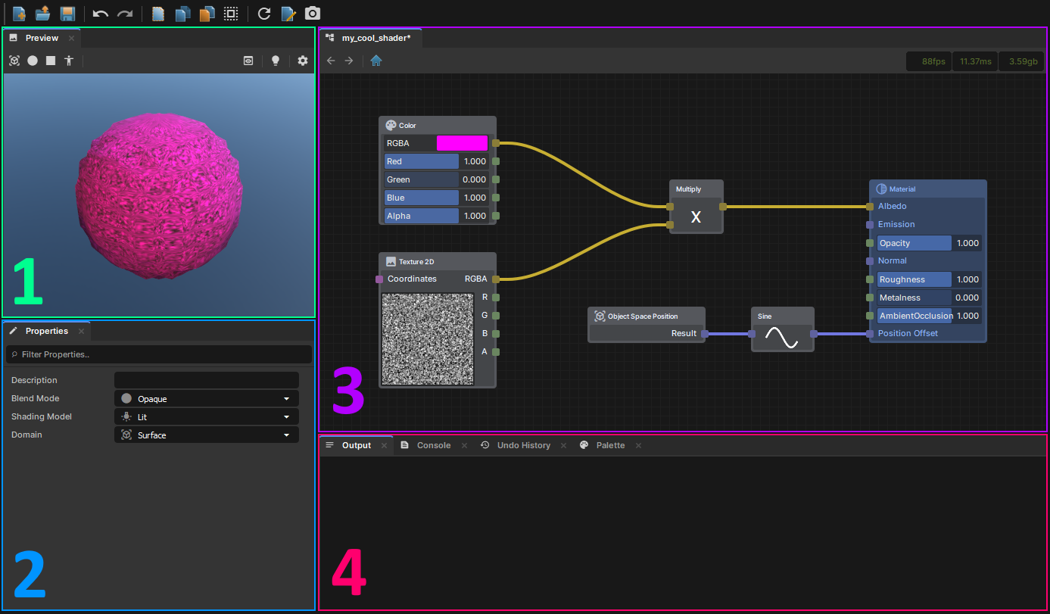Click the Undo arrow in toolbar
Viewport: 1050px width, 614px height.
click(101, 14)
